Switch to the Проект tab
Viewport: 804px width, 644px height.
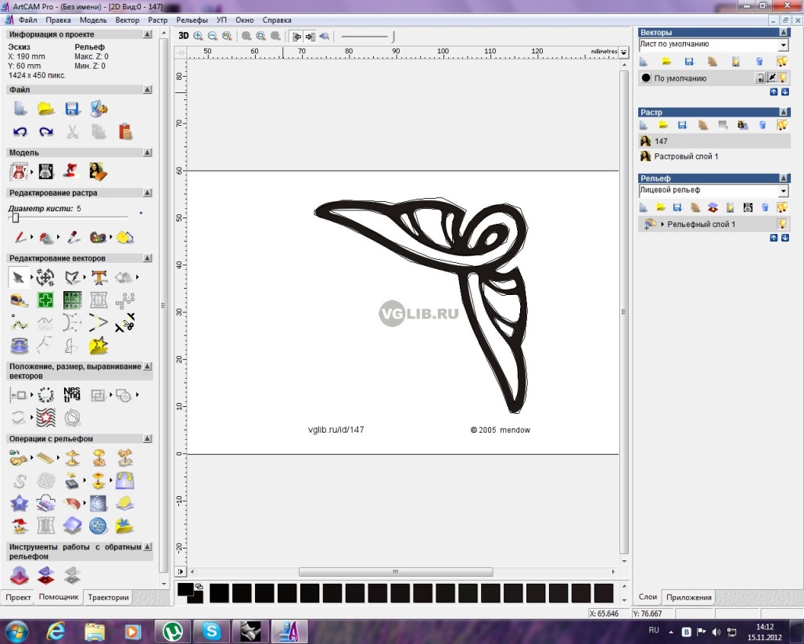pos(18,597)
